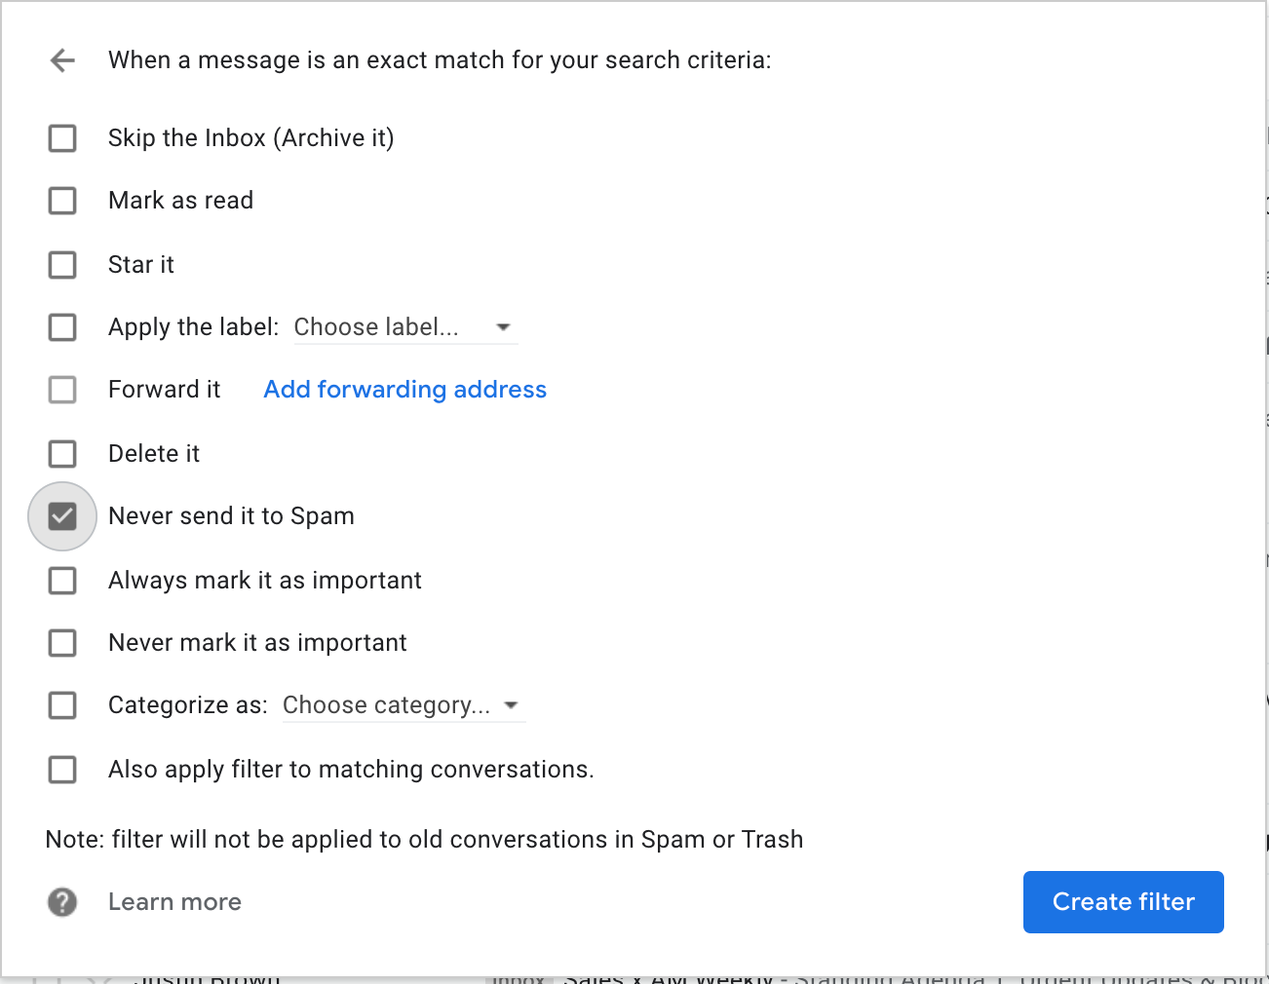Uncheck Never send it to Spam

(62, 516)
